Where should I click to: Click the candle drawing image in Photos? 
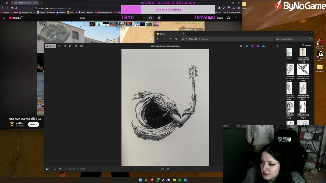(165, 108)
